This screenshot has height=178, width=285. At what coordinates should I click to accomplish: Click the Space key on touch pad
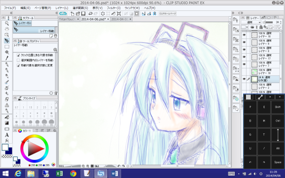point(277,162)
